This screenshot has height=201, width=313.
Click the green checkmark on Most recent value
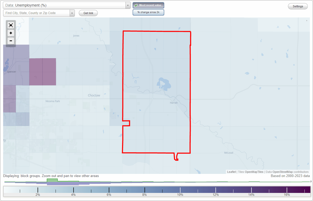point(136,5)
